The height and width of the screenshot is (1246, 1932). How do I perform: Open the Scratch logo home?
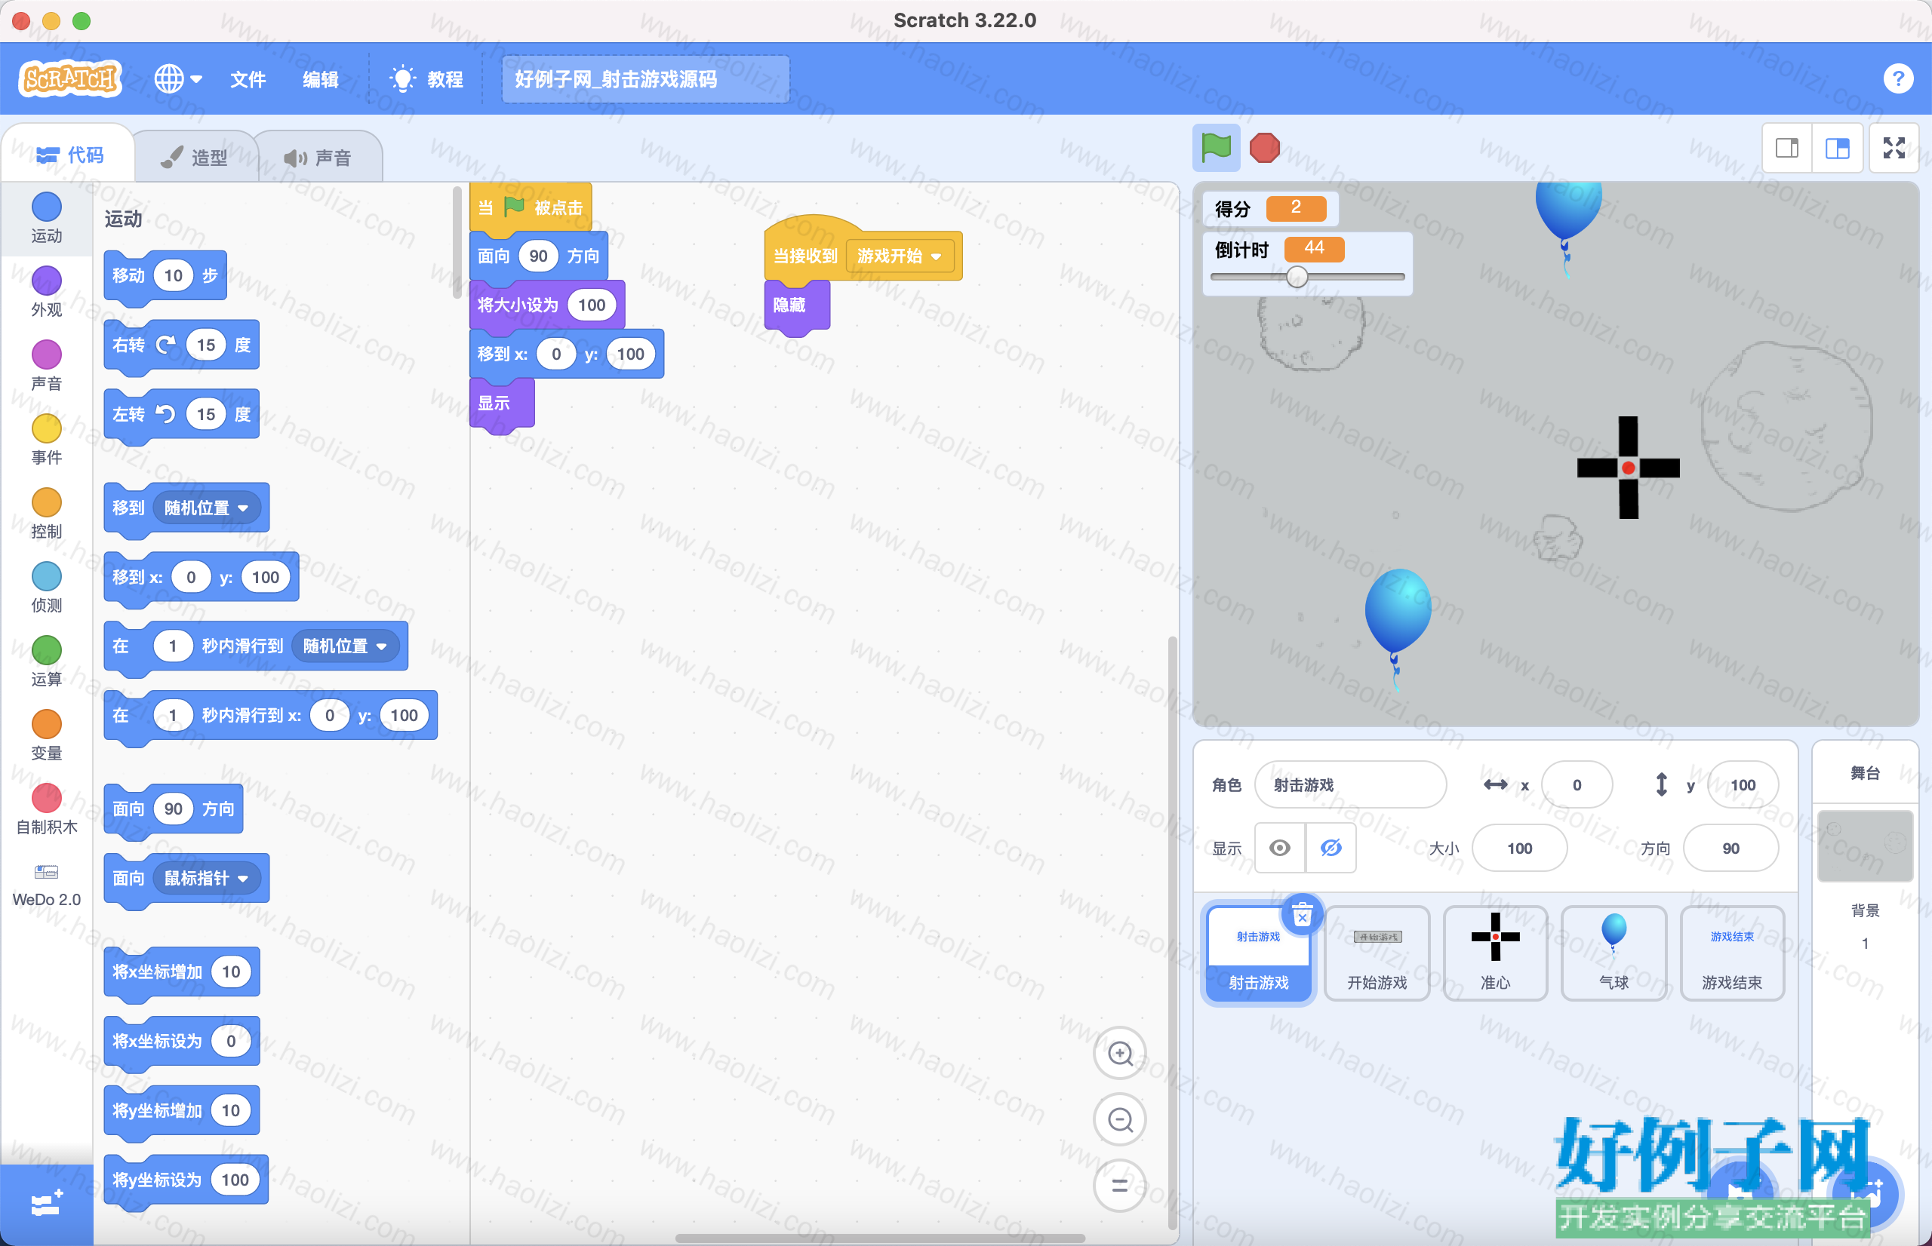[69, 78]
